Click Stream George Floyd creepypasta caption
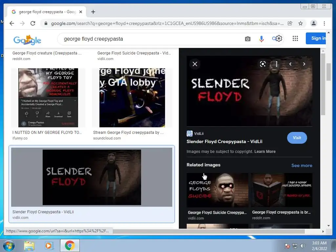The image size is (336, 252). (x=128, y=133)
